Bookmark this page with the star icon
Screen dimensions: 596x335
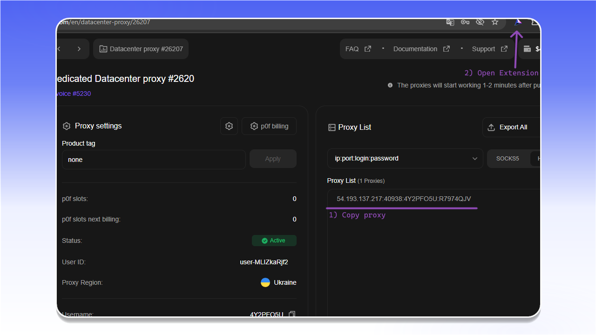(495, 22)
